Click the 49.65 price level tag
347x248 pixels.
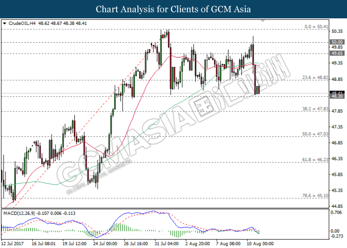(337, 53)
